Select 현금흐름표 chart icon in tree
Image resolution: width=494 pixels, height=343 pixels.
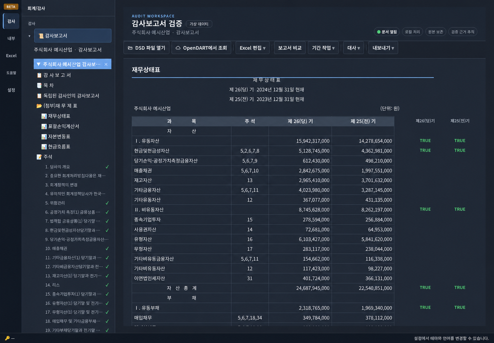click(x=44, y=147)
